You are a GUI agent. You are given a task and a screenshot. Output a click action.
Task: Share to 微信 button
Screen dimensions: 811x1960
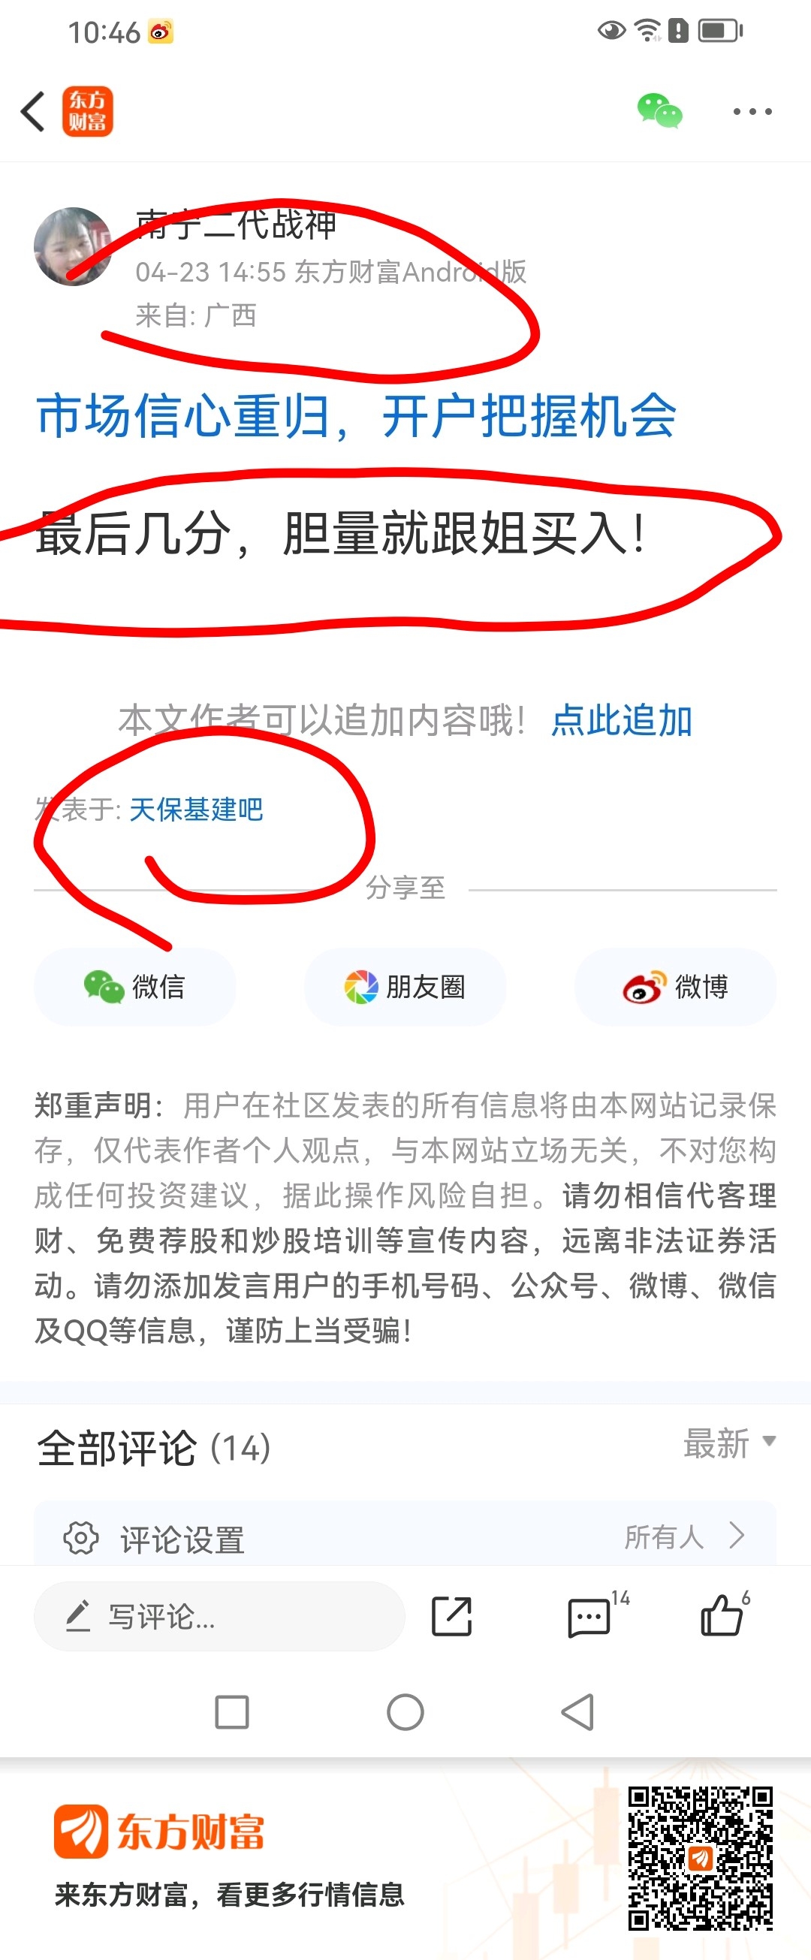click(x=134, y=987)
